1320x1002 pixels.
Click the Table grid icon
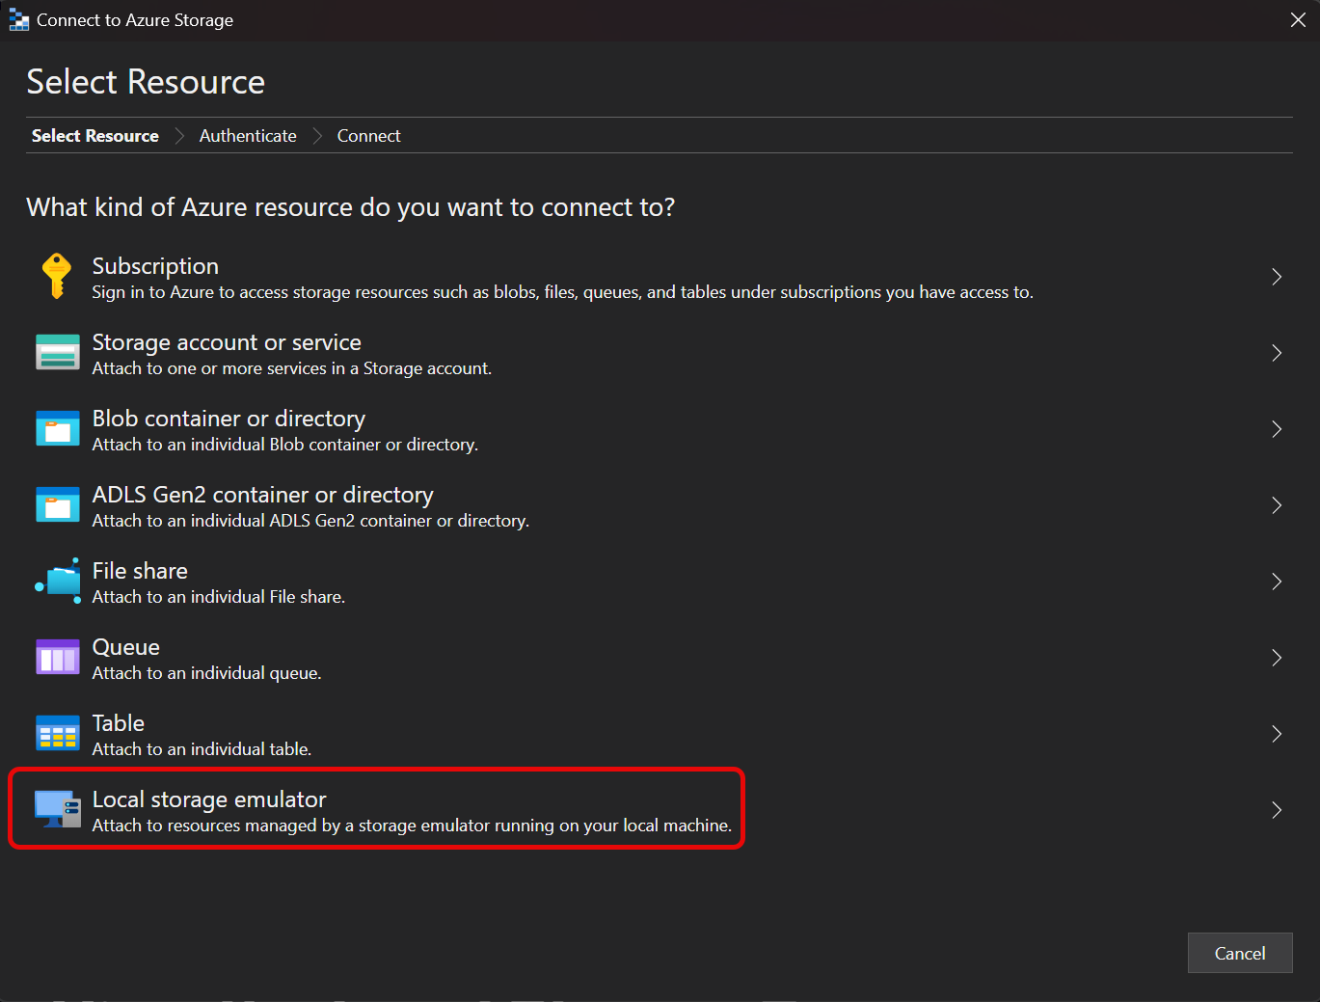[x=57, y=733]
